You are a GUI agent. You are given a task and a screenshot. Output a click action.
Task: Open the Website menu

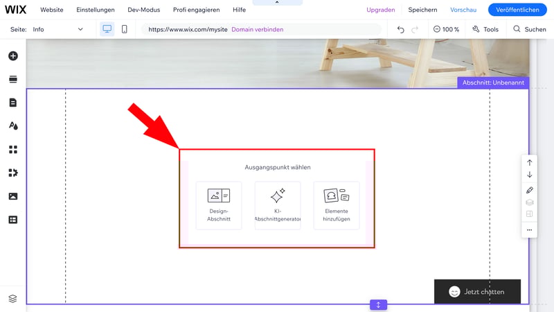coord(51,10)
